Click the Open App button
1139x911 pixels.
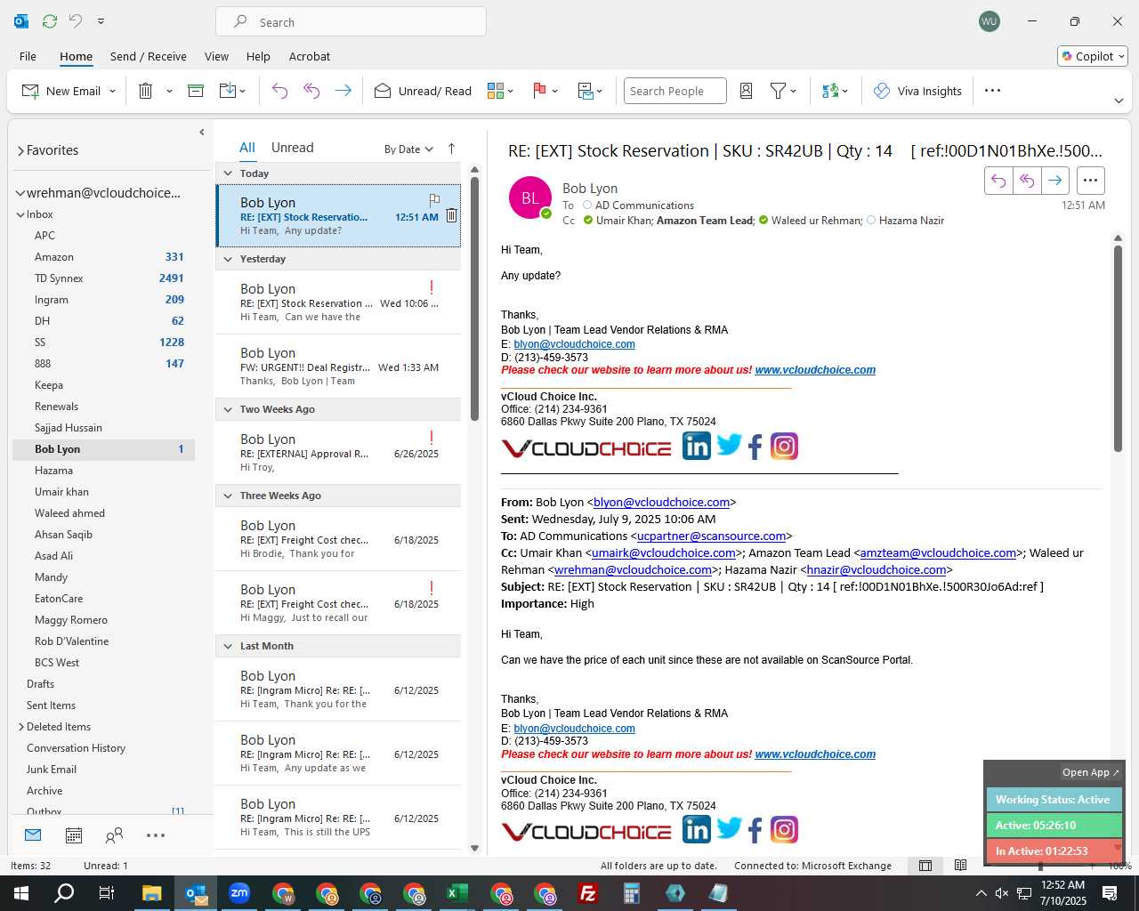pos(1091,772)
